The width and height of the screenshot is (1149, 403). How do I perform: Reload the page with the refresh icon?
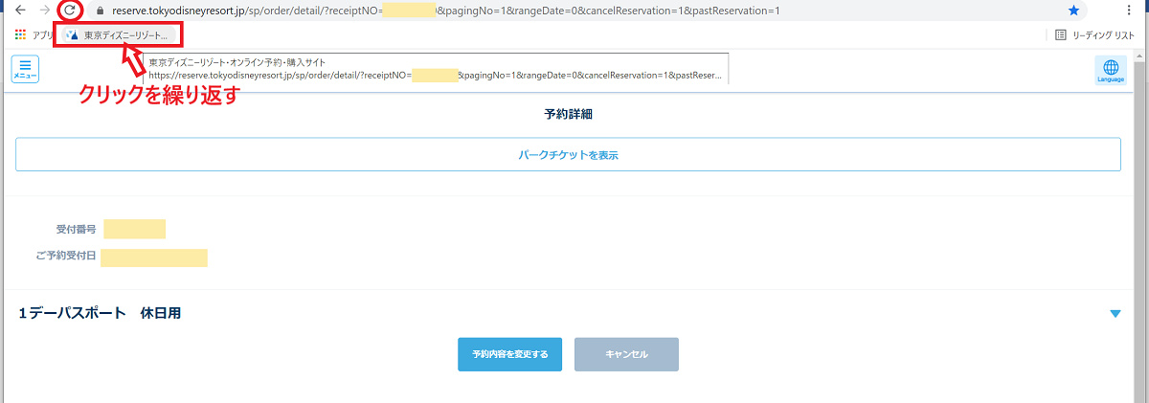pos(69,11)
